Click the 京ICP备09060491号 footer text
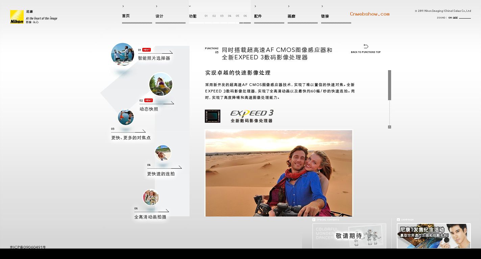The width and height of the screenshot is (481, 259). click(x=28, y=247)
